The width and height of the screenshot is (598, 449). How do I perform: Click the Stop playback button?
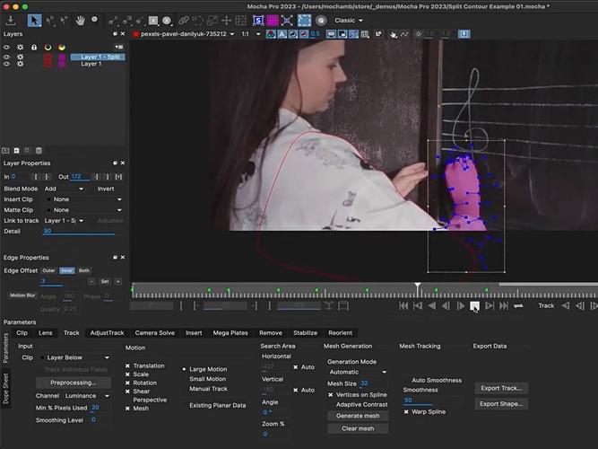474,305
